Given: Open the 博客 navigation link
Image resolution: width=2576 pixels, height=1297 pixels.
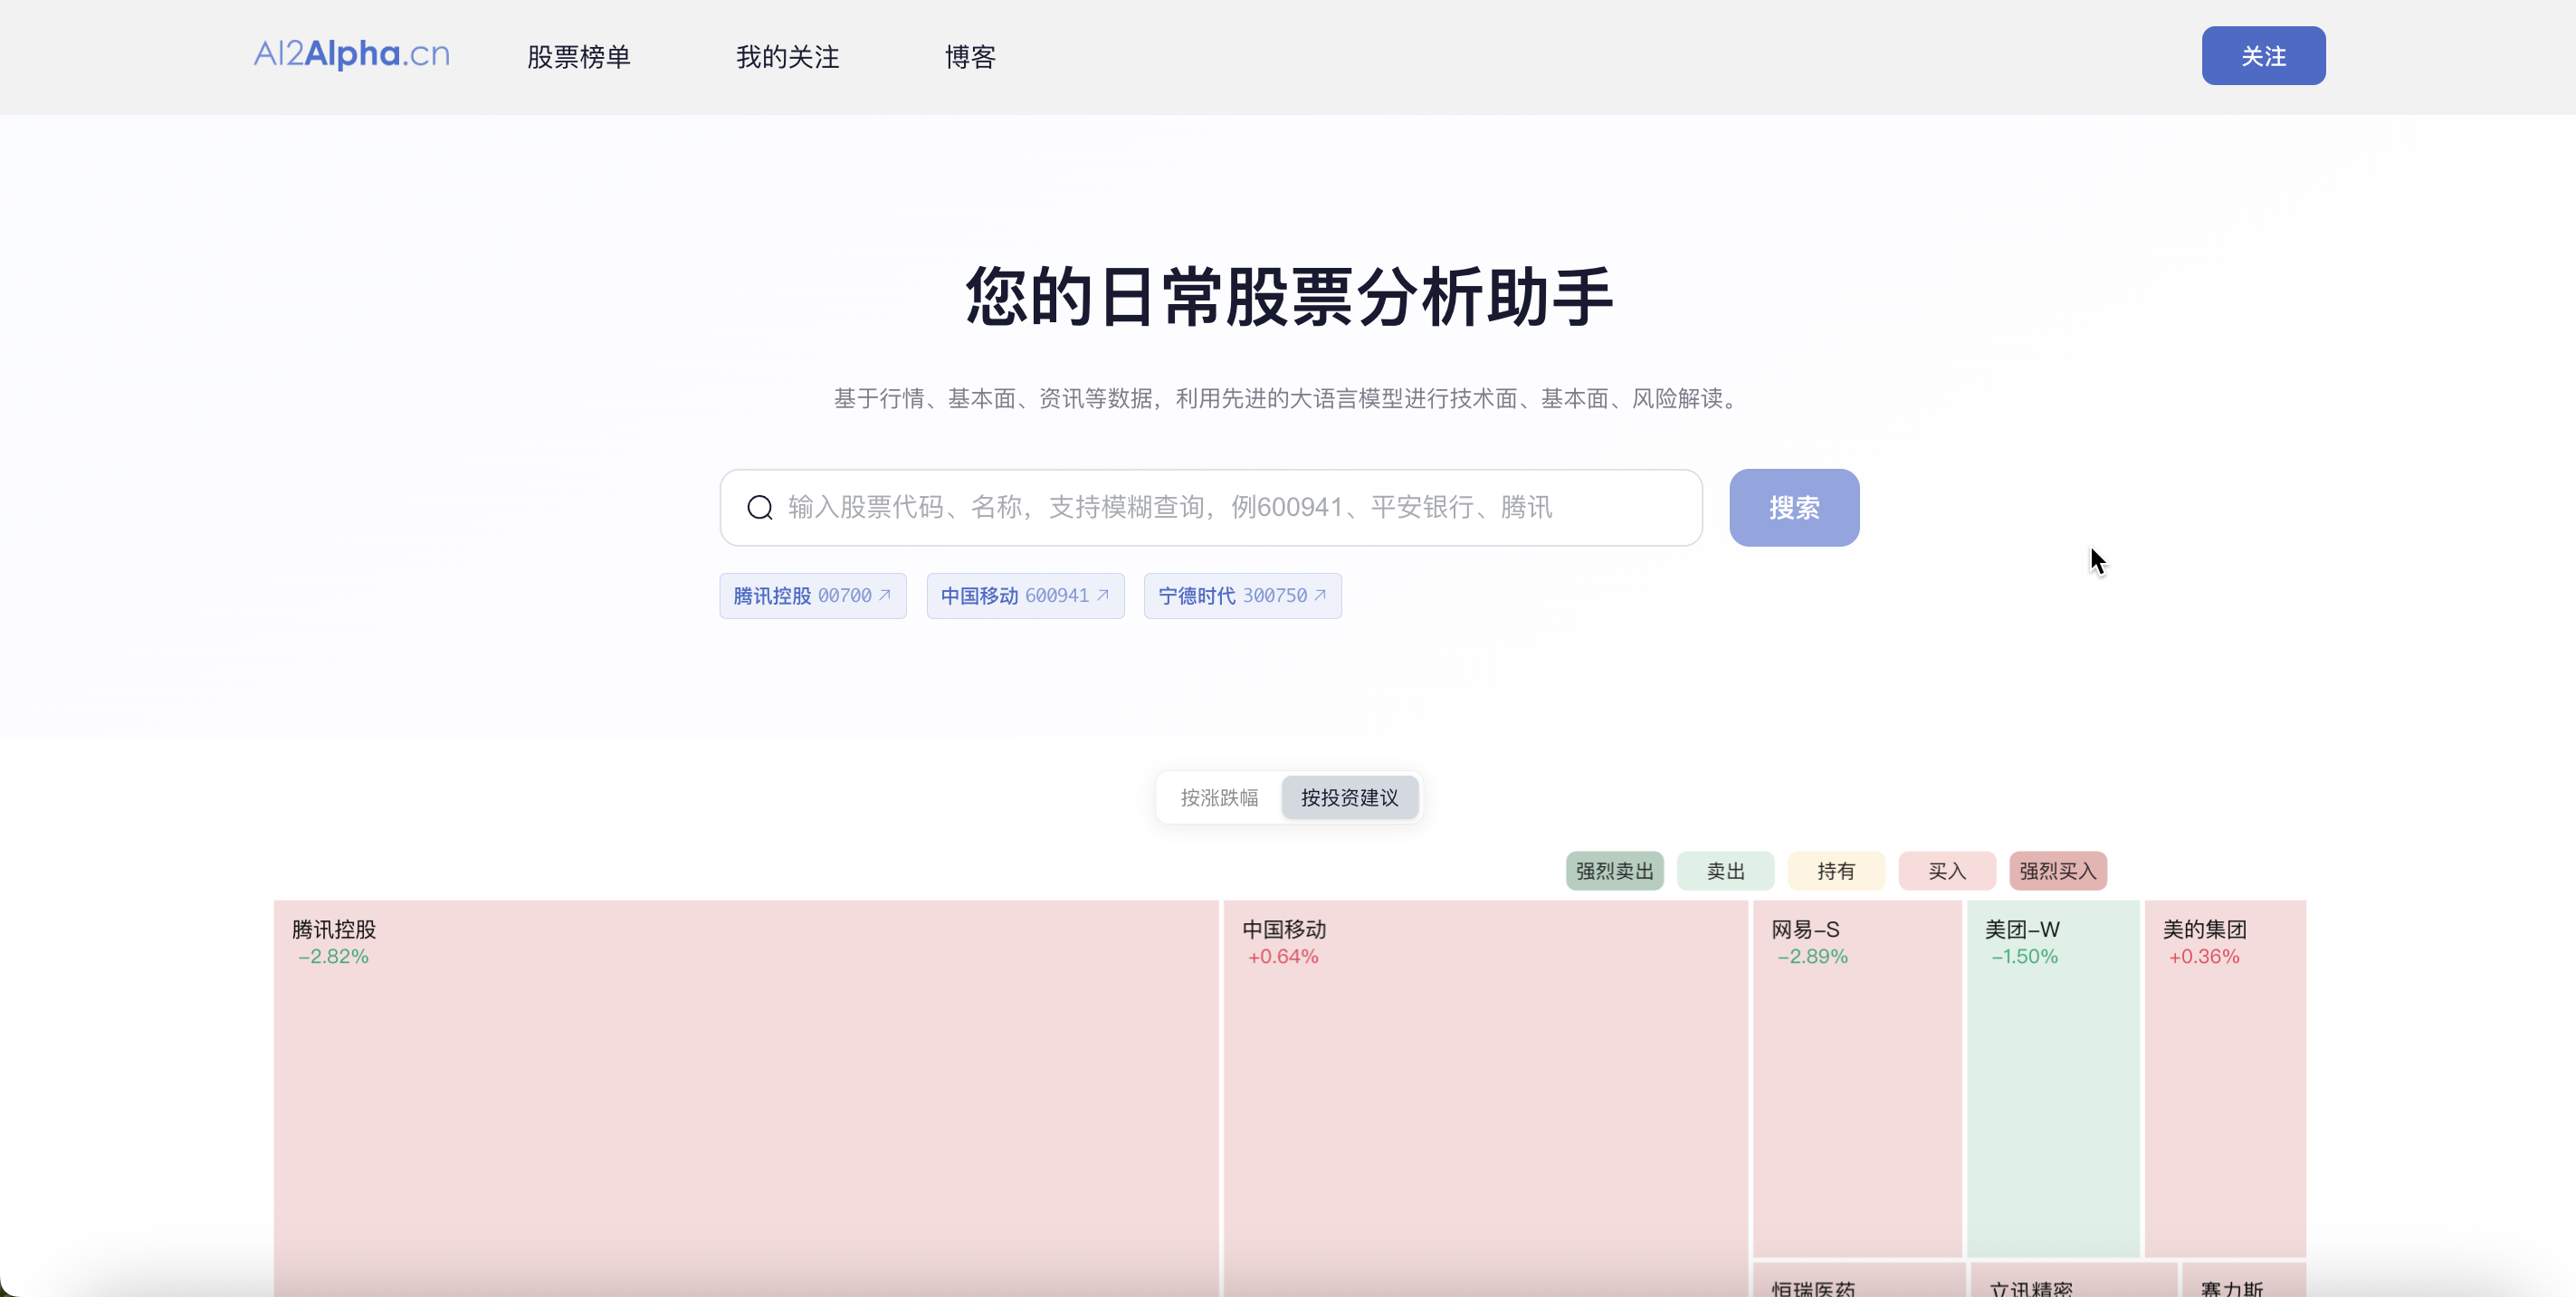Looking at the screenshot, I should 970,57.
